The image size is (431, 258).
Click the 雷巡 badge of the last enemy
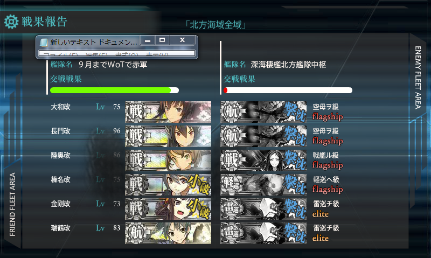tap(231, 233)
